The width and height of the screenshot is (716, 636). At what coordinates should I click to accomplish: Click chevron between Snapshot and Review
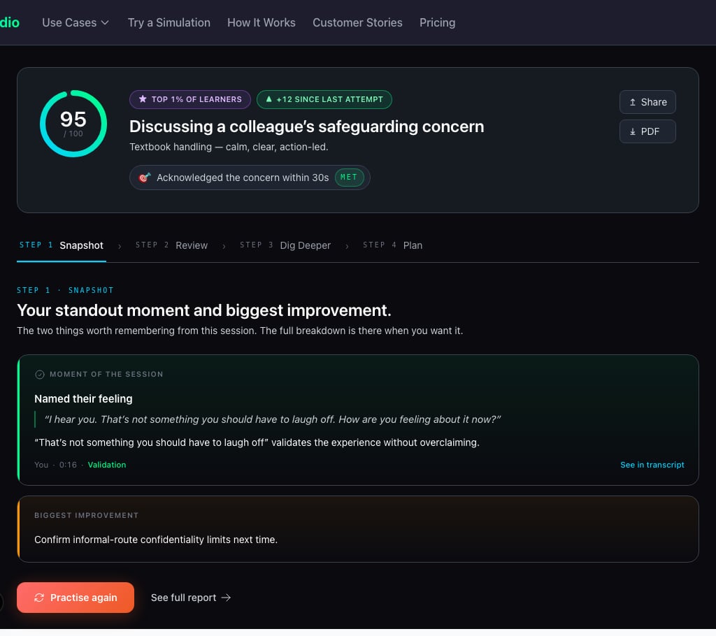pos(120,247)
